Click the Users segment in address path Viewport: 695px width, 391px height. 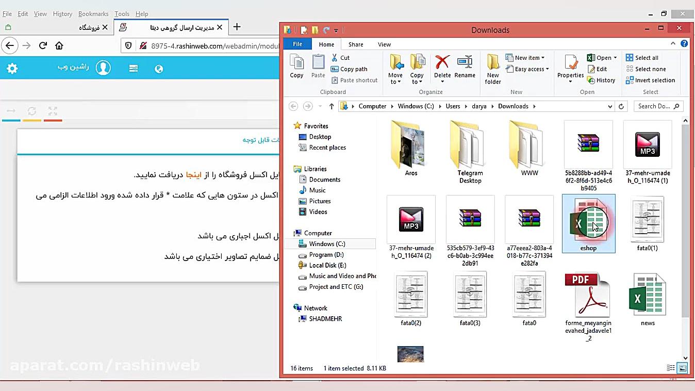[x=453, y=106]
